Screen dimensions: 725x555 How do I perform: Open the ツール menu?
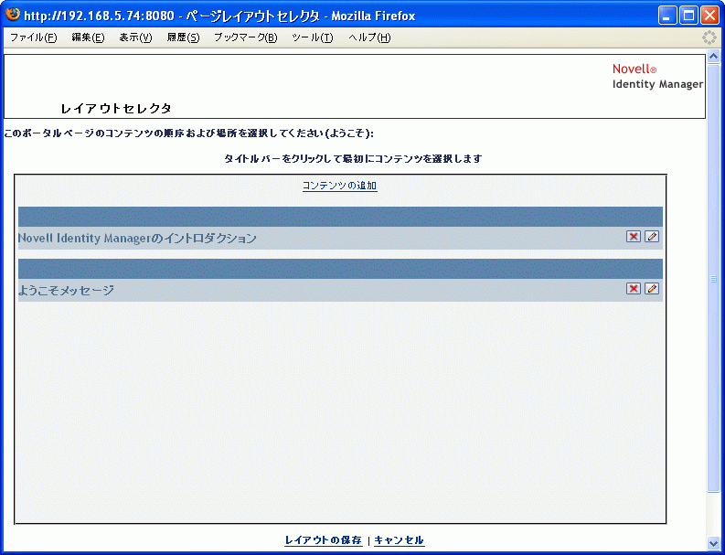click(312, 37)
